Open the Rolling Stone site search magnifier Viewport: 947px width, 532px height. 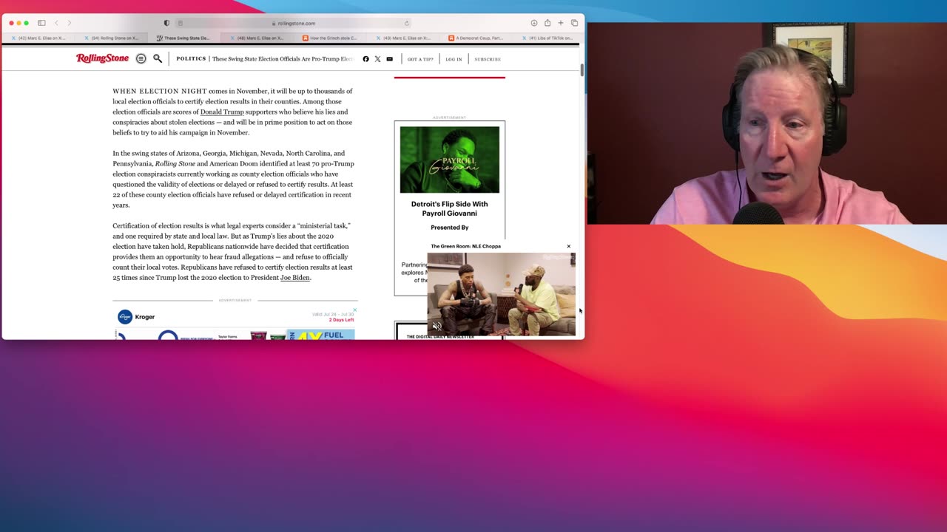point(158,58)
